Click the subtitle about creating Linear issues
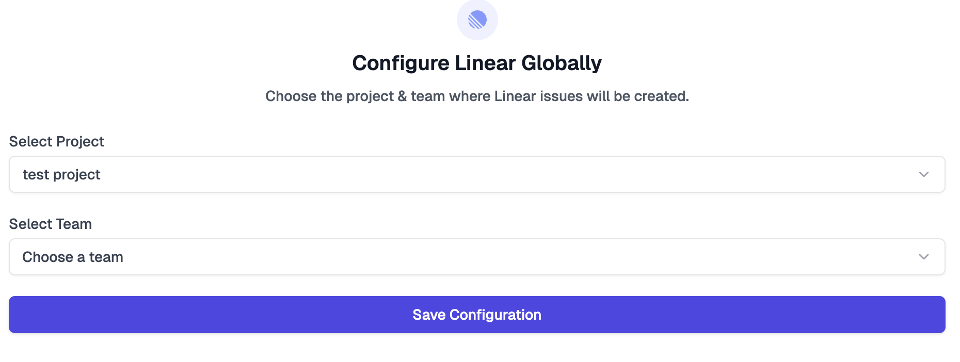The width and height of the screenshot is (960, 362). [x=476, y=96]
